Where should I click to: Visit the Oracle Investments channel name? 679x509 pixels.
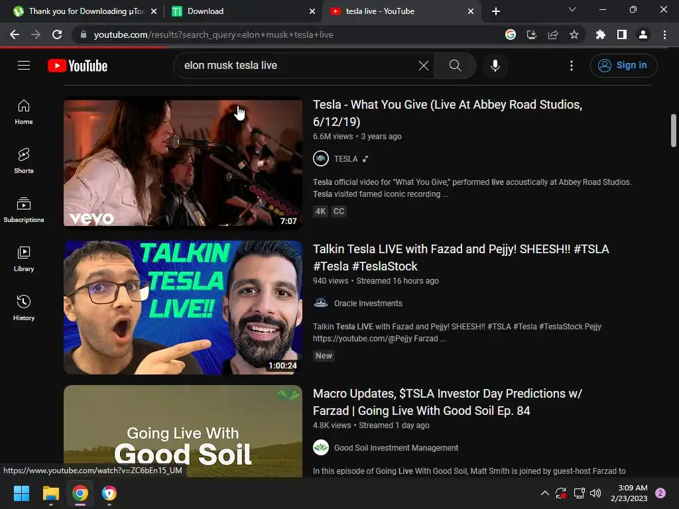[368, 304]
